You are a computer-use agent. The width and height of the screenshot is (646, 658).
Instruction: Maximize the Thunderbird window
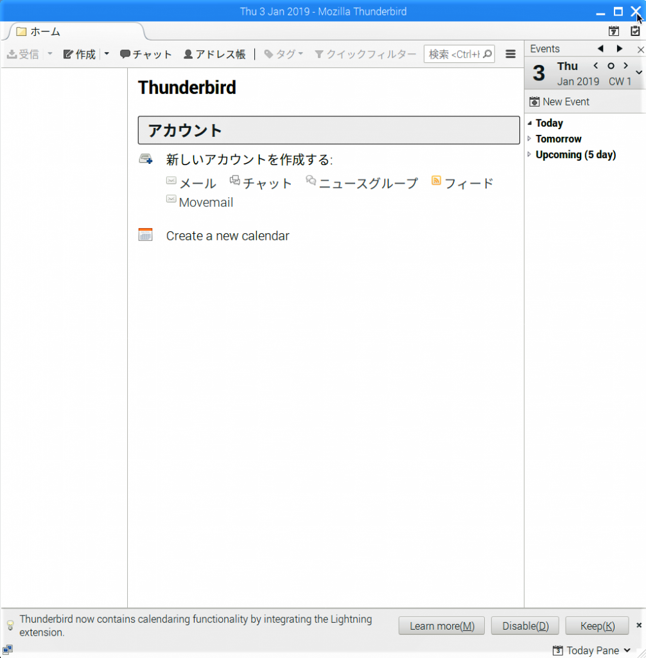tap(618, 12)
